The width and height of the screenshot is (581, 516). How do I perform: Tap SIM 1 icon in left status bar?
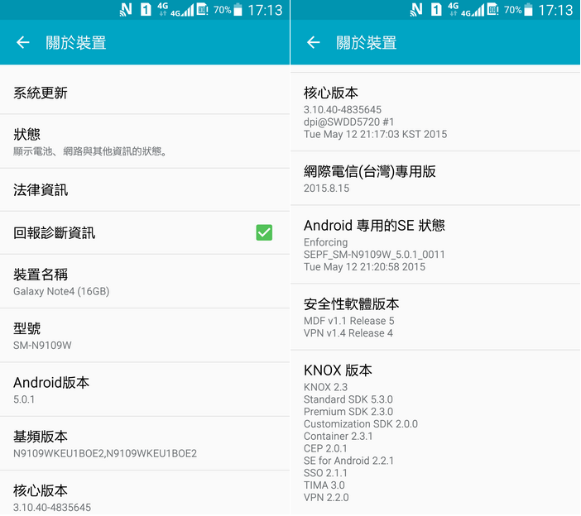tap(146, 10)
